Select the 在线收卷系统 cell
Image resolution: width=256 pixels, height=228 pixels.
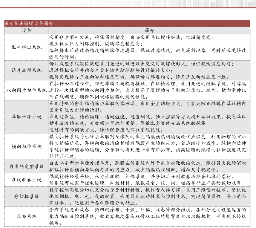pos(27,180)
